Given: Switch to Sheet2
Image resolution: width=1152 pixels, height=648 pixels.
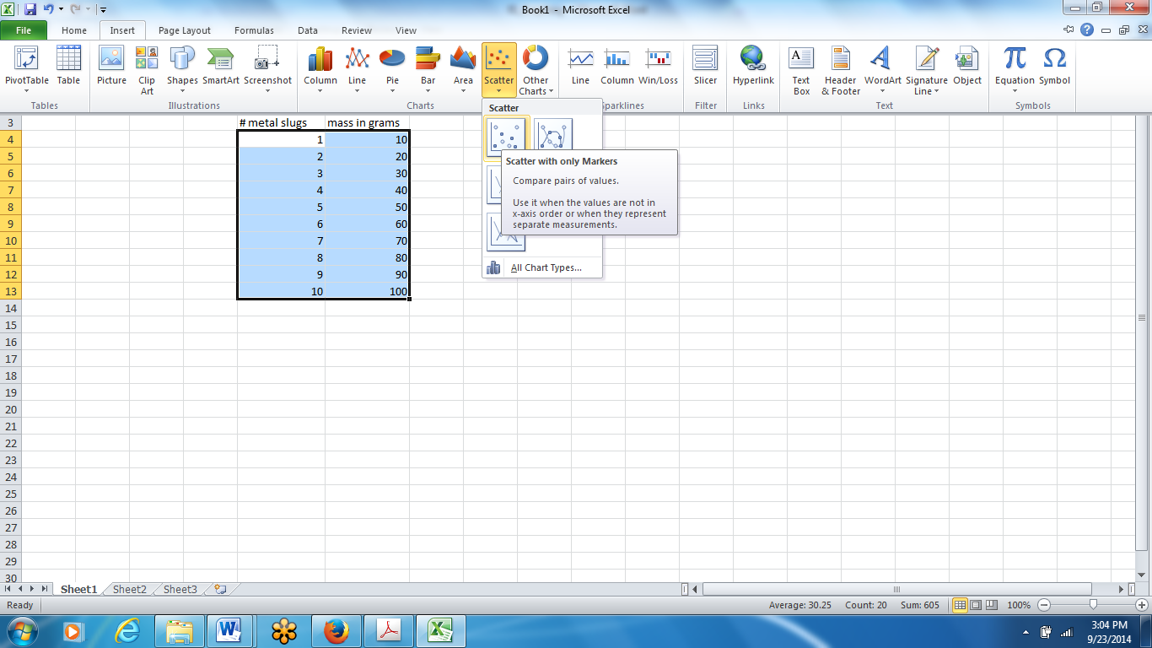Looking at the screenshot, I should [x=128, y=589].
